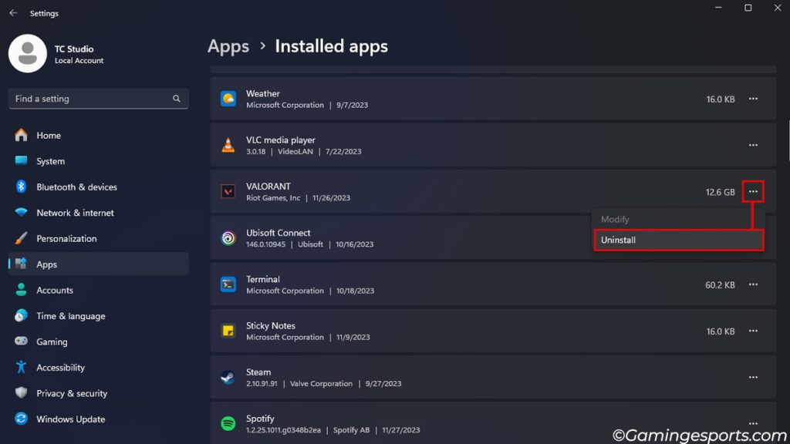The height and width of the screenshot is (444, 790).
Task: Open more options for Weather
Action: click(753, 99)
